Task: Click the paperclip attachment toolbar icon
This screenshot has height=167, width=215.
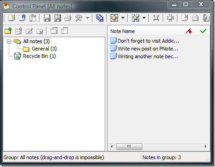Action: (206, 18)
